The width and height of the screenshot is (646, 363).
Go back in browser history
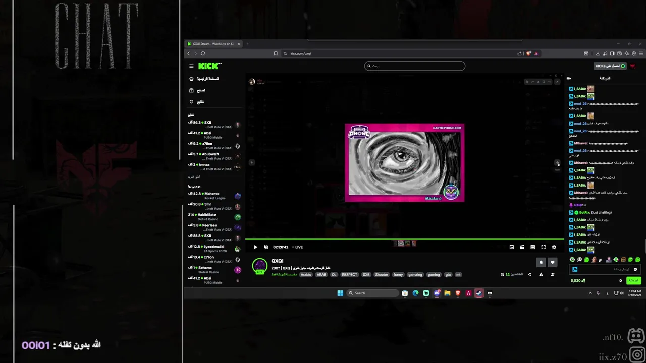(x=189, y=53)
